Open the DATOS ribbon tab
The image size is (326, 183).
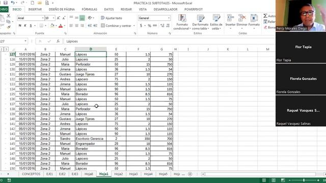(109, 9)
